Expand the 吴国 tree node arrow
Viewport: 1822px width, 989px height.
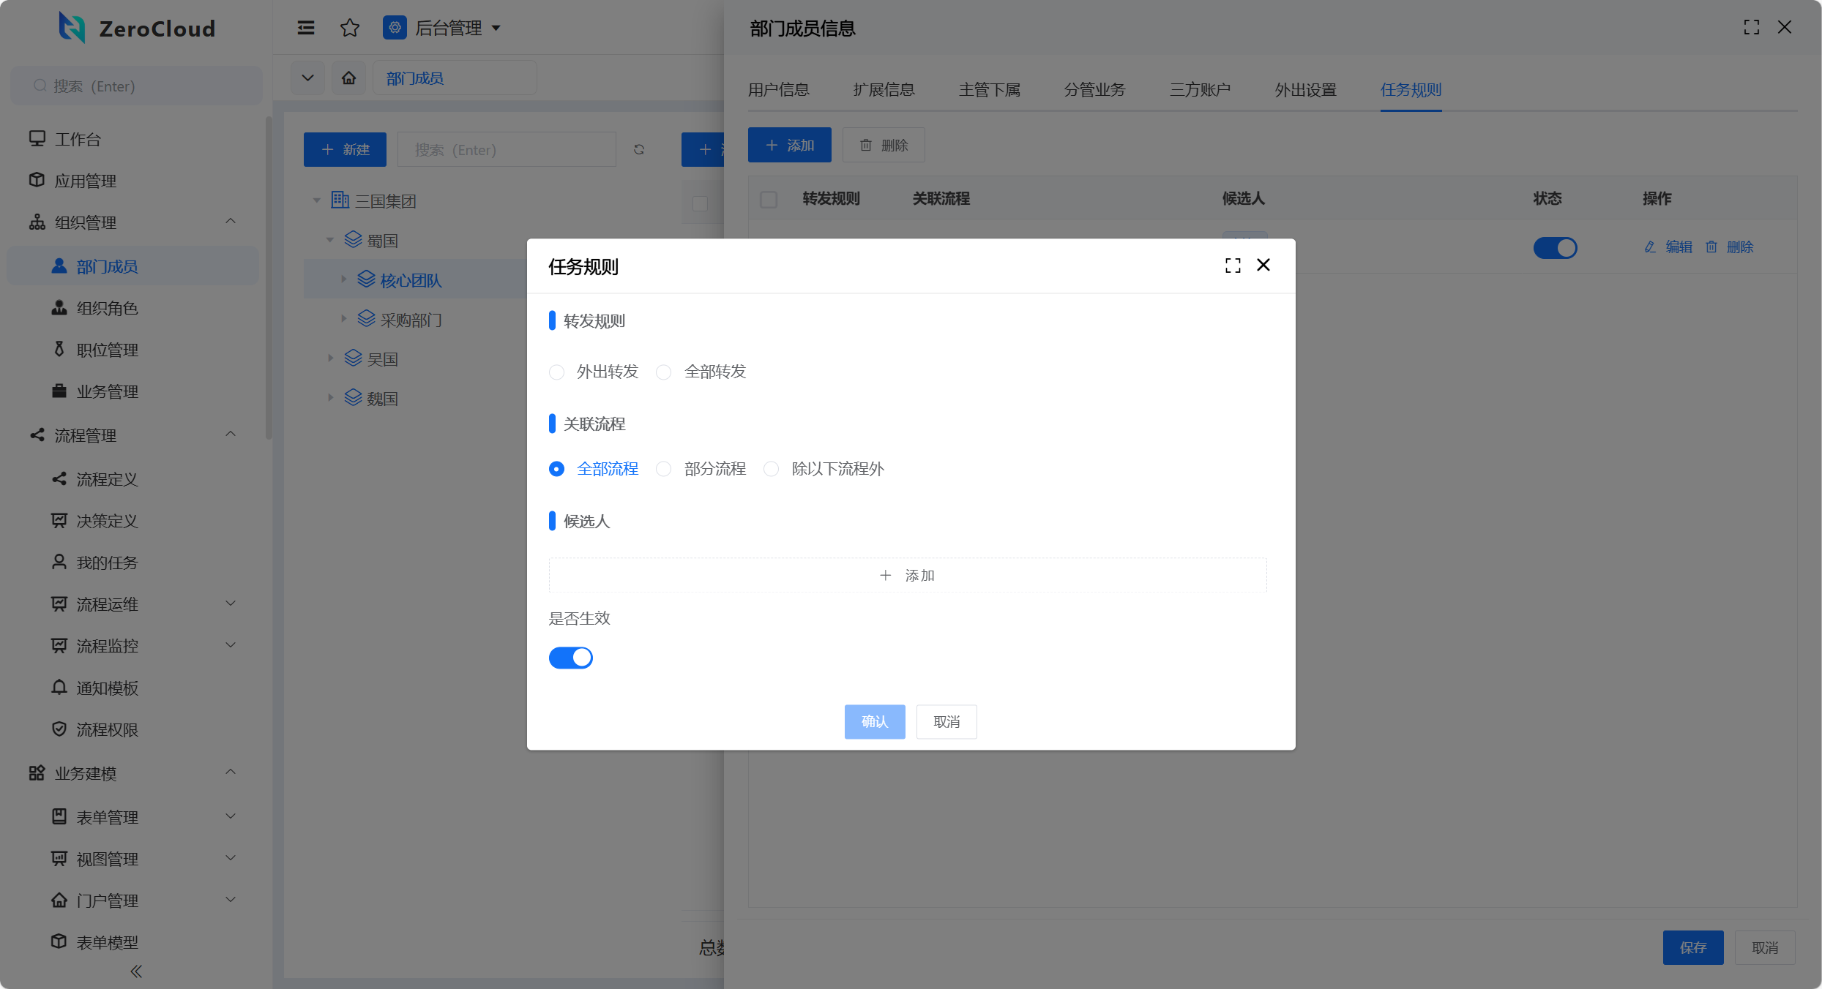tap(331, 358)
